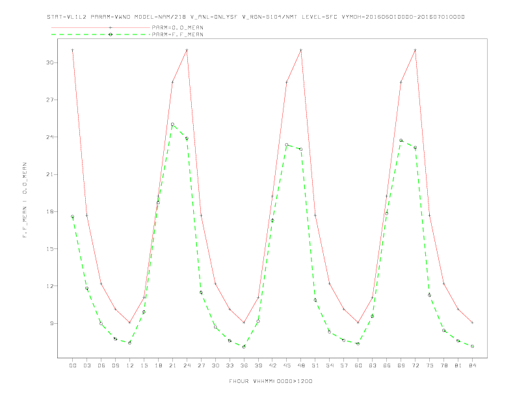Viewport: 515px width, 398px height.
Task: Click x-axis tick label 54
Action: pos(330,365)
